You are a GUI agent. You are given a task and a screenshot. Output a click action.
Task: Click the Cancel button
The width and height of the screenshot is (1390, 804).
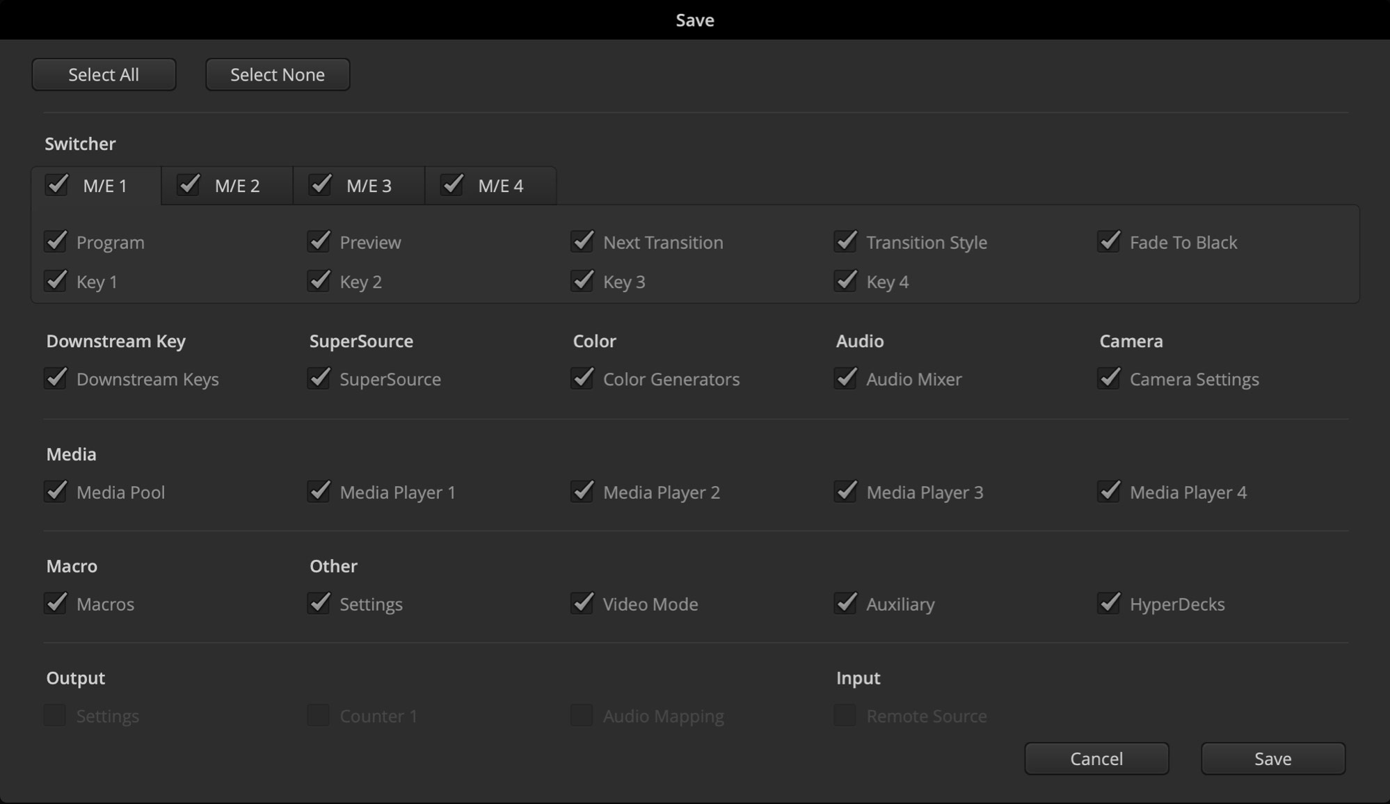coord(1096,759)
